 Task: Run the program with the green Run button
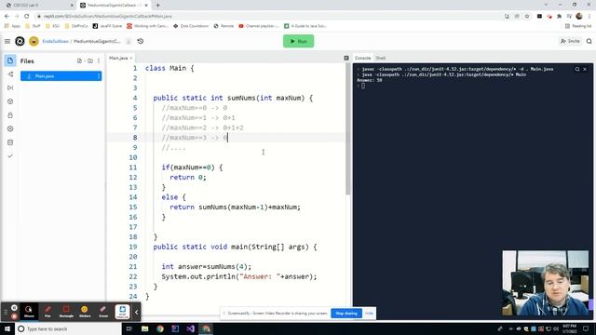[298, 41]
